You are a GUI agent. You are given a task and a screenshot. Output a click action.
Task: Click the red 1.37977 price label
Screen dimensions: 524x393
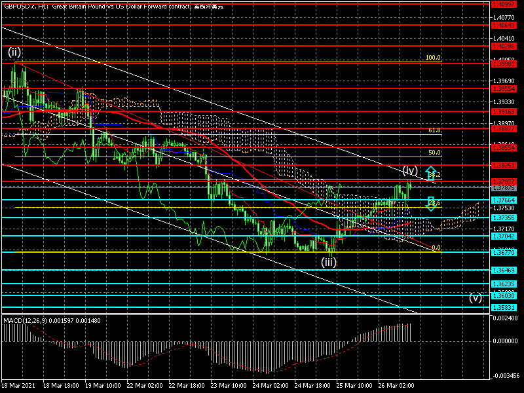[x=504, y=182]
